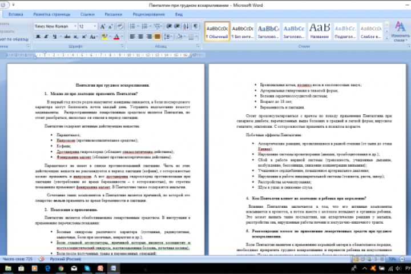
Task: Apply numbered list formatting
Action: tap(144, 26)
